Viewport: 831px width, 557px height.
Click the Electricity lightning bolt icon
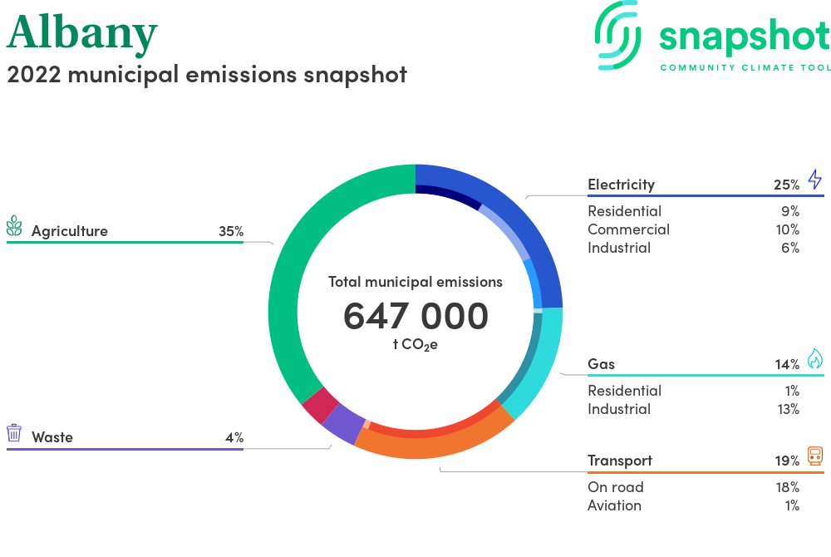[815, 180]
